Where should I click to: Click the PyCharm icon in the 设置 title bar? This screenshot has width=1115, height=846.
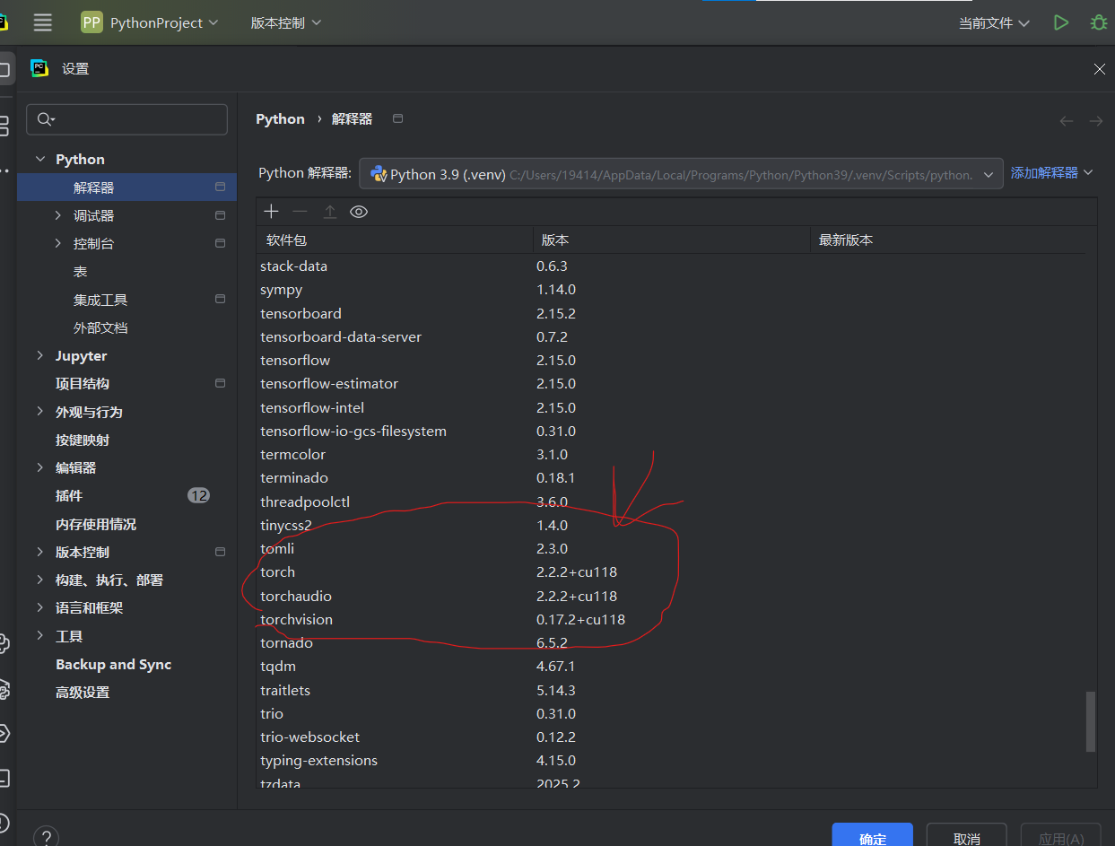tap(39, 68)
